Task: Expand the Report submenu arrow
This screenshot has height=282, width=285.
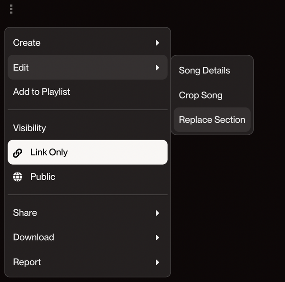Action: pyautogui.click(x=157, y=262)
